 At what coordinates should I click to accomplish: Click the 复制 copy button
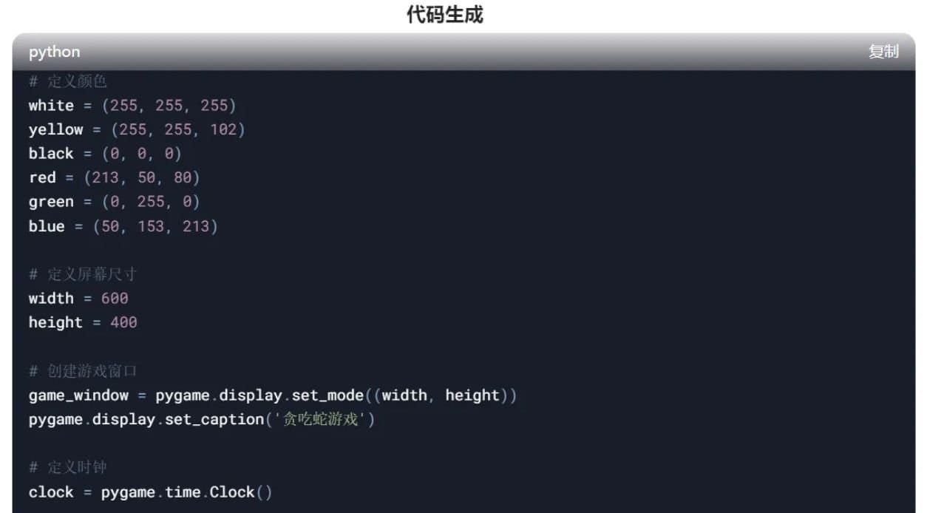point(883,52)
